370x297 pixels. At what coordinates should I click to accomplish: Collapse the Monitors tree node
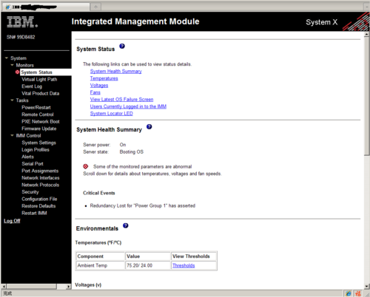coord(12,65)
